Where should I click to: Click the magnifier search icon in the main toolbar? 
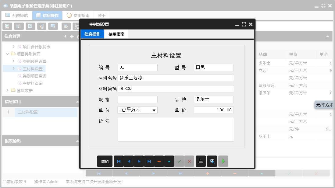tap(7, 26)
